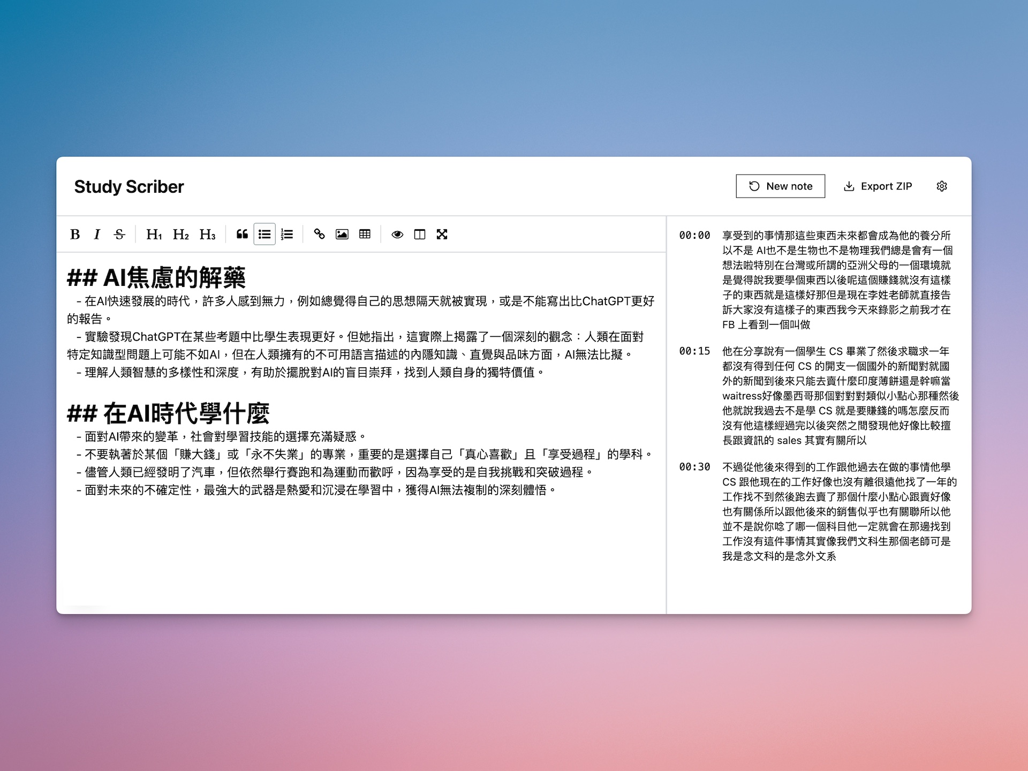The image size is (1028, 771).
Task: Apply italic formatting
Action: click(97, 235)
